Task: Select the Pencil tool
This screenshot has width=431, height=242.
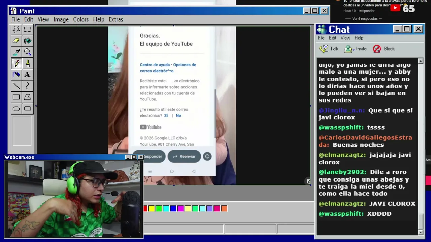Action: [16, 64]
